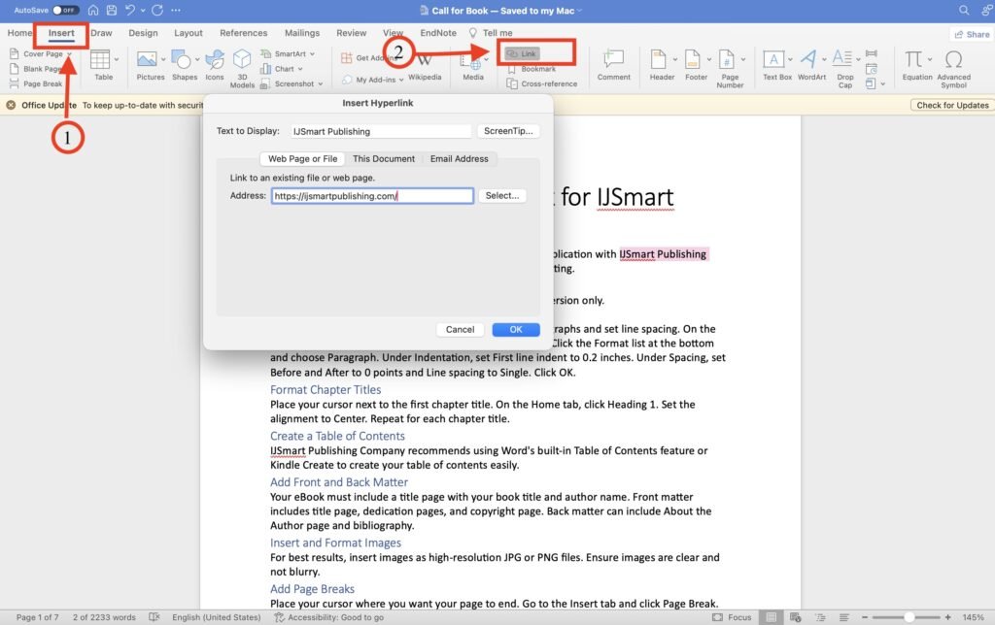The image size is (995, 625).
Task: Expand the Page Number dropdown arrow
Action: (743, 59)
